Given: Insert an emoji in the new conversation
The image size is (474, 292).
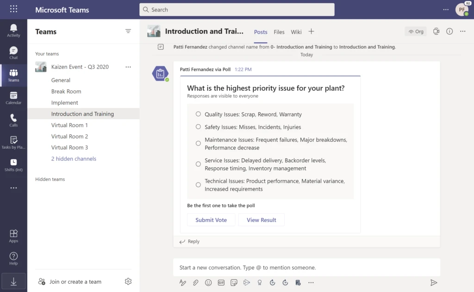Looking at the screenshot, I should click(208, 282).
